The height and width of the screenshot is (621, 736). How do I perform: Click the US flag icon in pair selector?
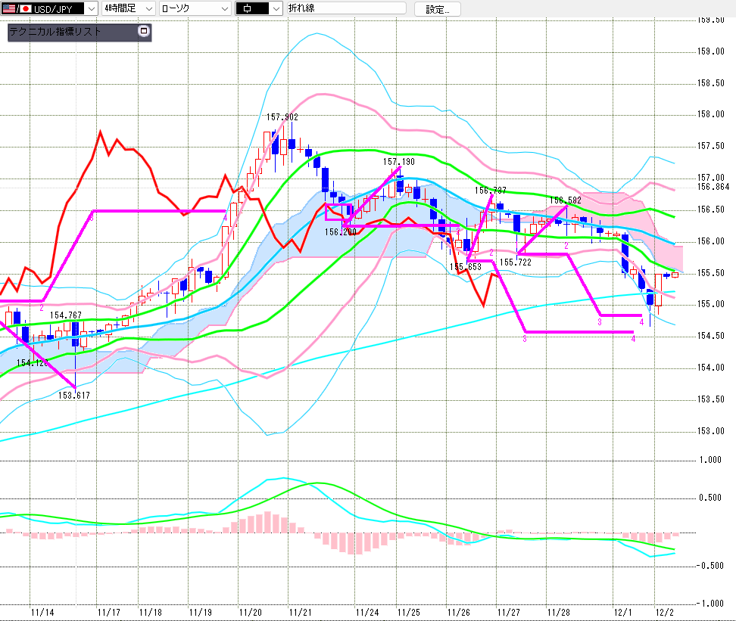[8, 9]
